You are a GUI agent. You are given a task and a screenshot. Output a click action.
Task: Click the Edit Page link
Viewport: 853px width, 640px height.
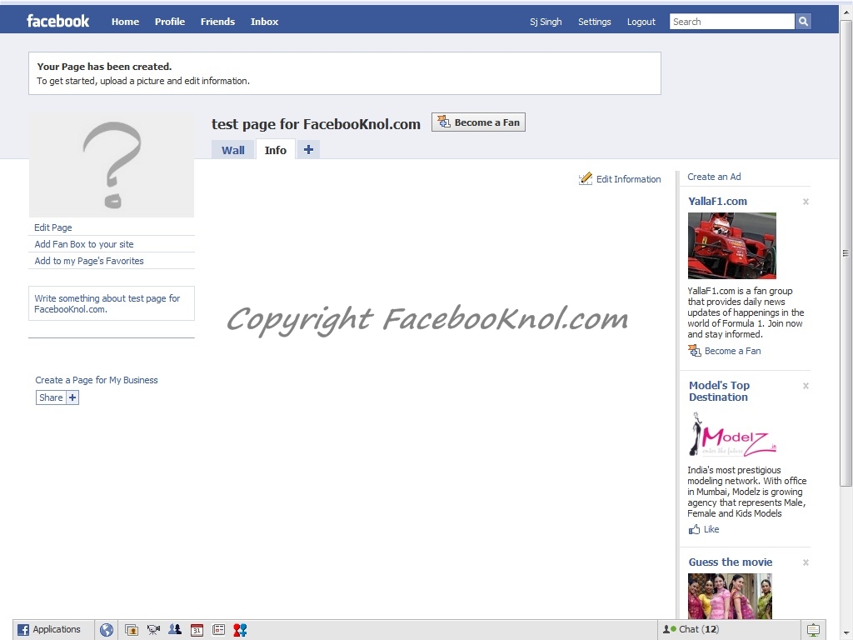(53, 227)
